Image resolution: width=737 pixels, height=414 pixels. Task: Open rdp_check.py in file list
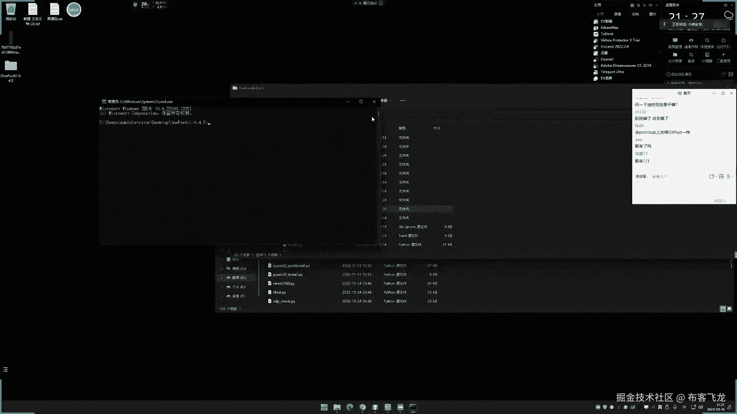pos(284,301)
